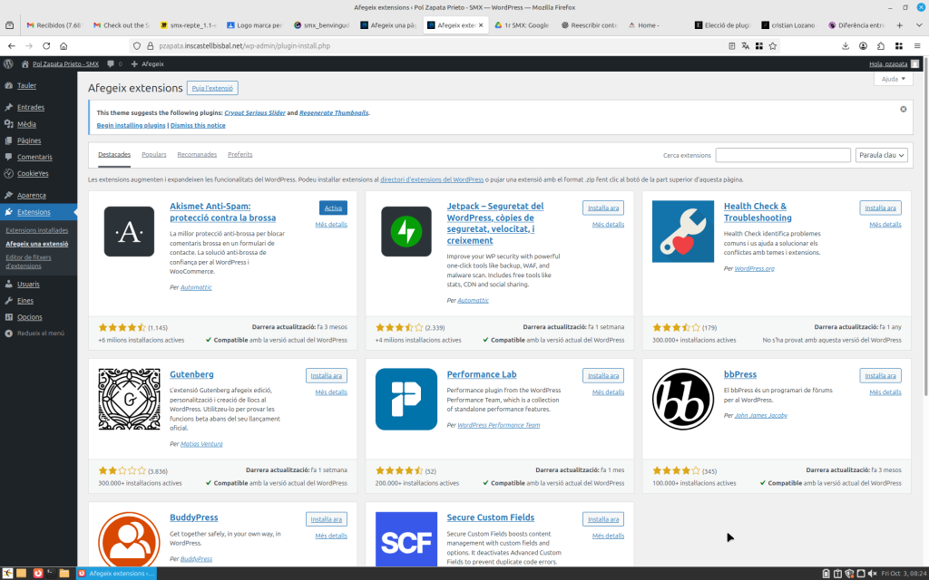
Task: Click Begin installing plugins link
Action: [131, 125]
